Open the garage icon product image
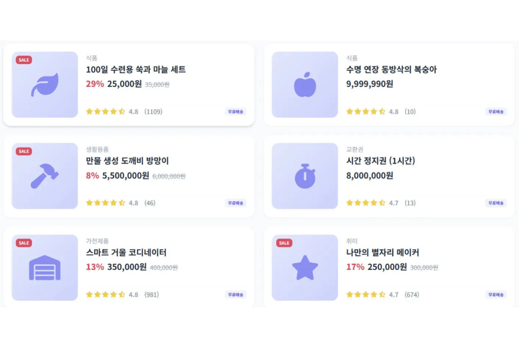The width and height of the screenshot is (519, 346). tap(45, 267)
